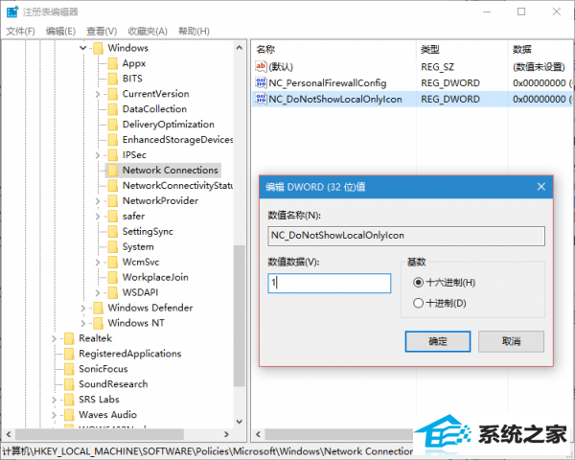Open the 查看(V) menu
Screen dimensions: 575x460
click(102, 32)
